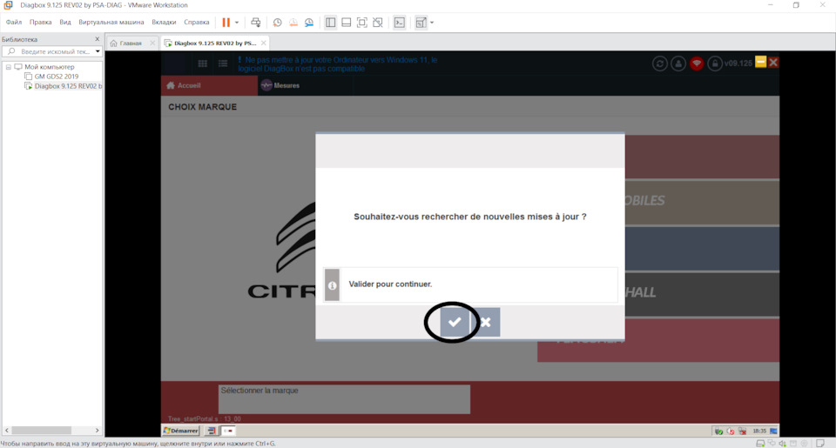Click the Démarrer start button in guest

181,431
